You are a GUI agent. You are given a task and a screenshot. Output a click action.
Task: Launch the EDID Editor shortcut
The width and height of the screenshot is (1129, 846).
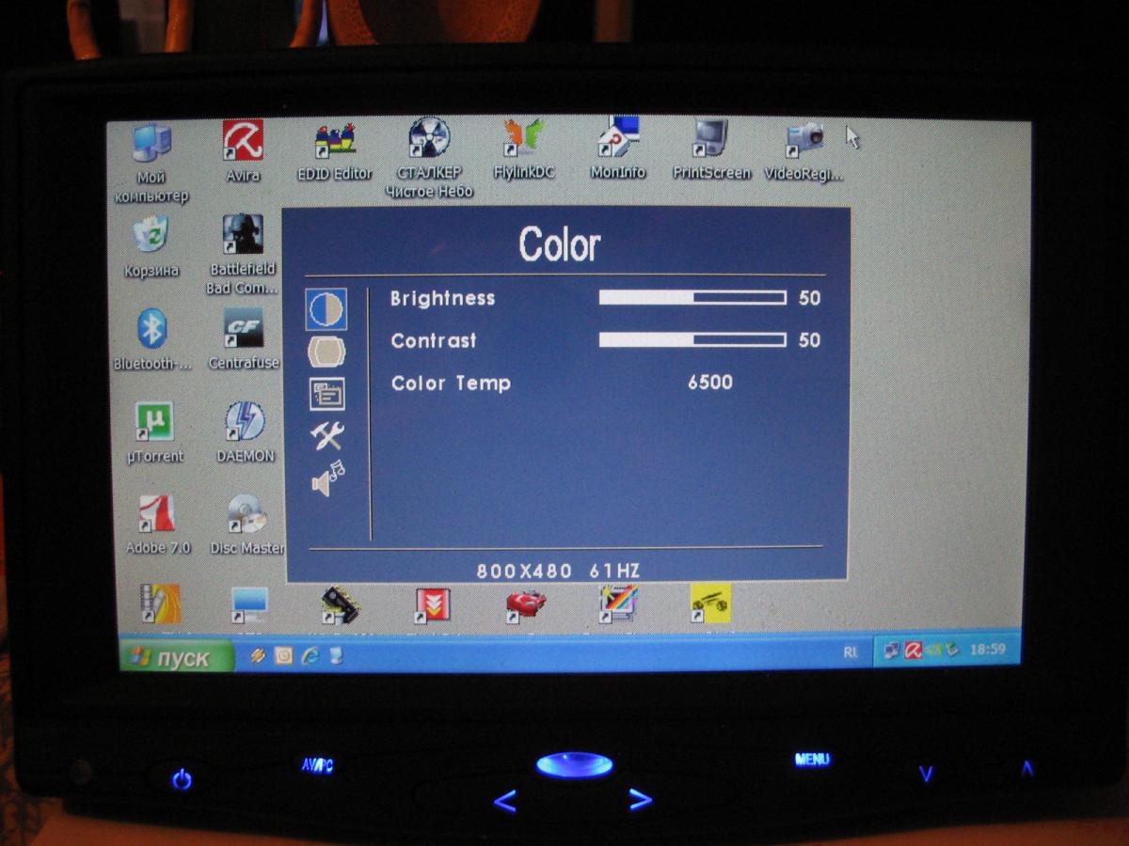(x=334, y=141)
